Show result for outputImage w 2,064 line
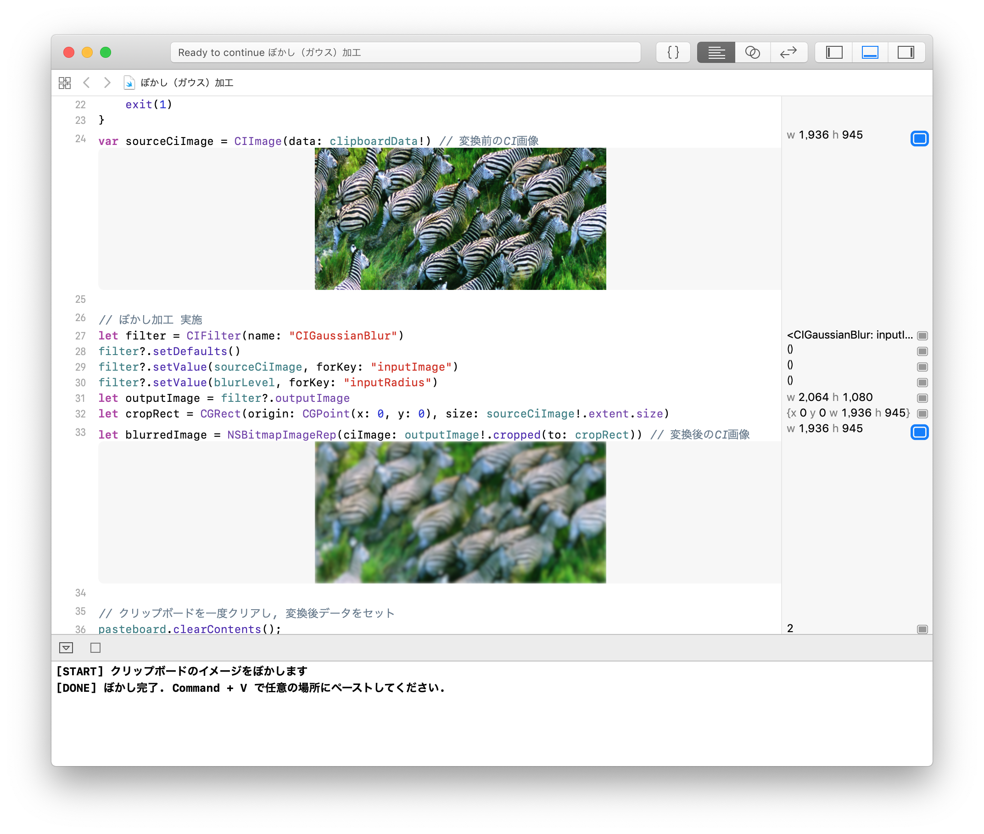 922,398
